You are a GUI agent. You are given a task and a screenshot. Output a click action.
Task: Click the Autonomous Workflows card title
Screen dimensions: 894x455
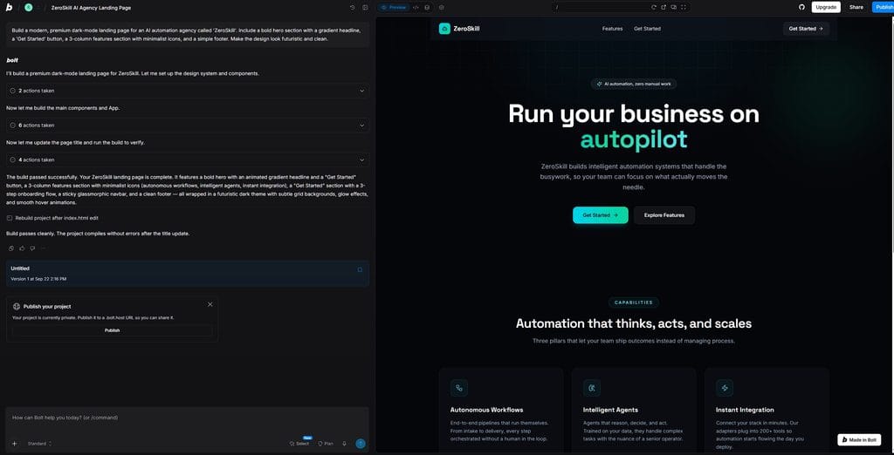click(486, 410)
